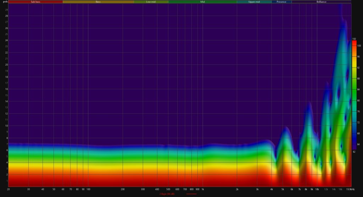Viewport: 363px width, 197px height.
Task: Select the Presence band label
Action: [x=281, y=2]
